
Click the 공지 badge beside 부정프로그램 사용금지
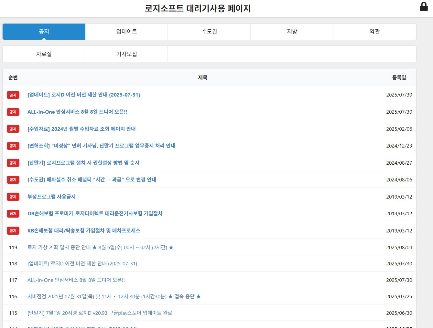(13, 197)
